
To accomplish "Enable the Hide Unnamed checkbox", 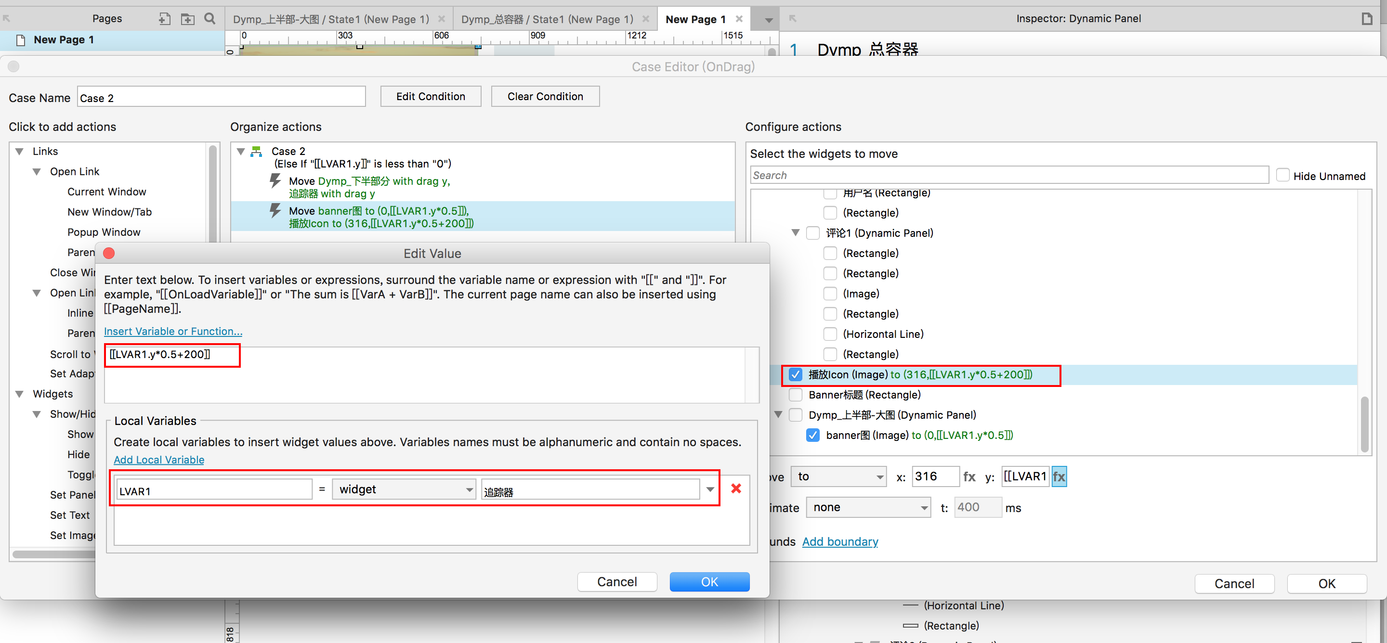I will pyautogui.click(x=1282, y=175).
